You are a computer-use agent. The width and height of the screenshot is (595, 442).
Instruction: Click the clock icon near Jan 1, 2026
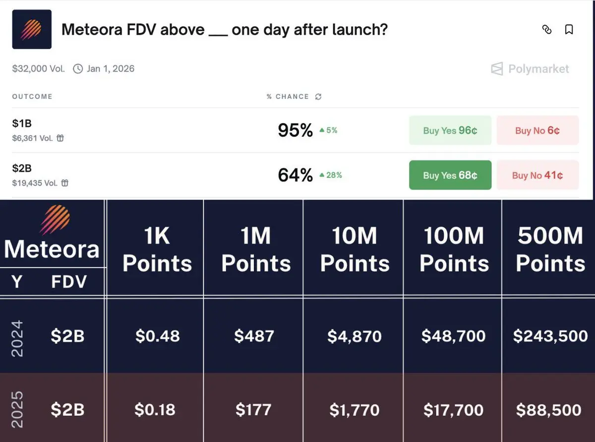[x=78, y=69]
